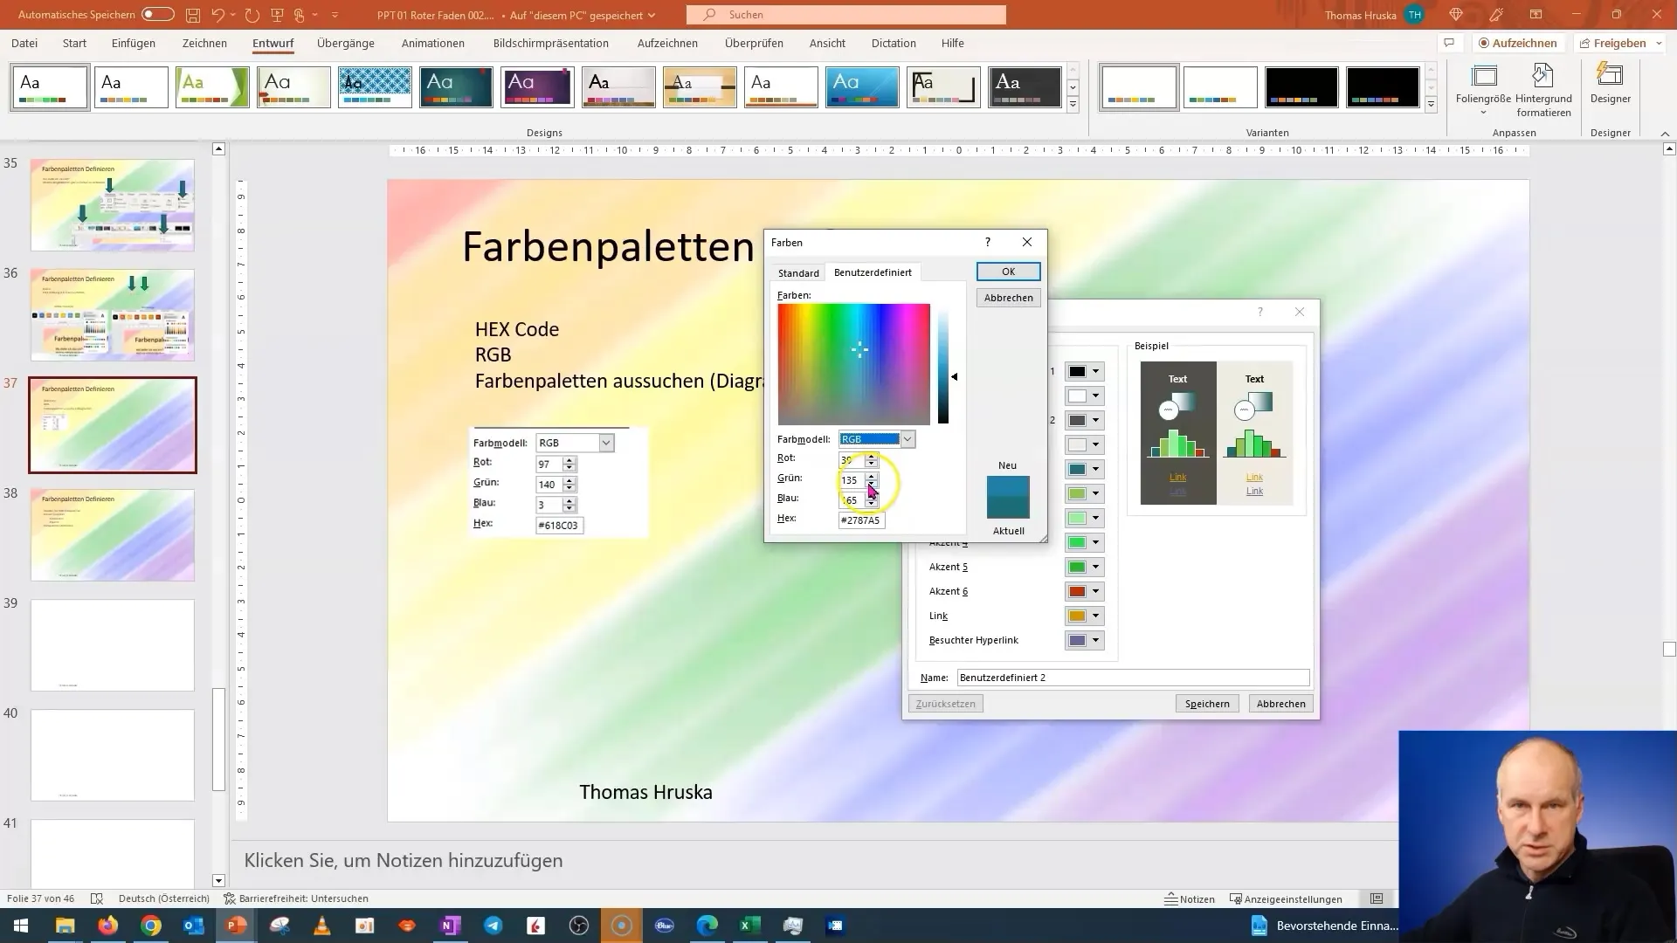Click the Speichern button in theme dialog
The width and height of the screenshot is (1677, 943).
point(1206,704)
